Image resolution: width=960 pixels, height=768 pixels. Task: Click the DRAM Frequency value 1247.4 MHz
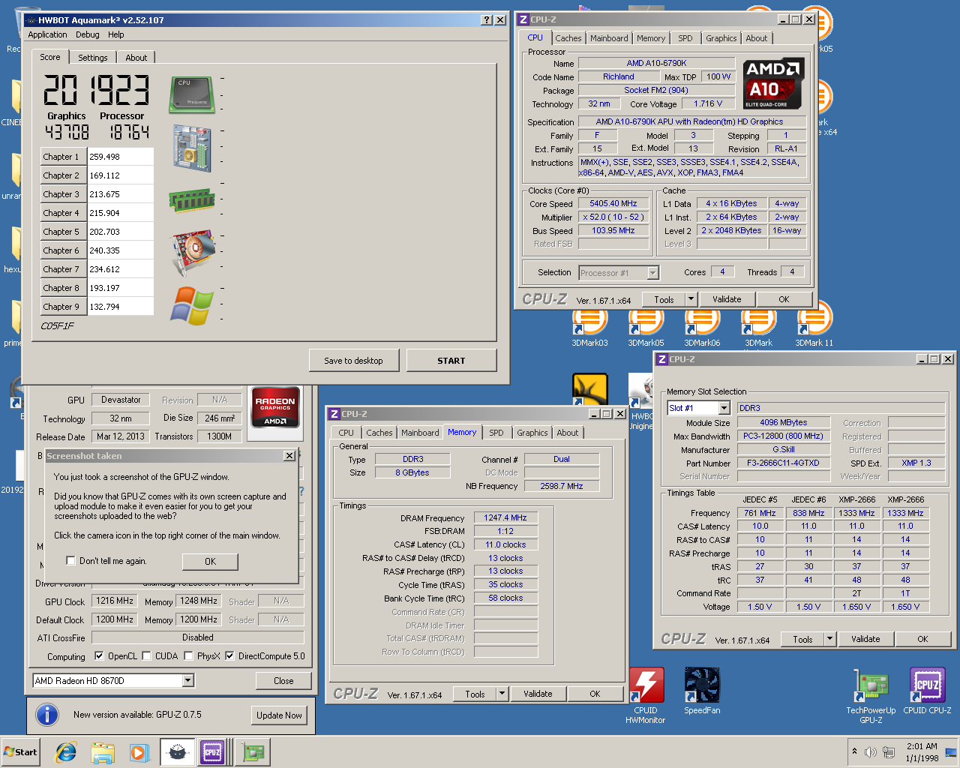[x=505, y=518]
